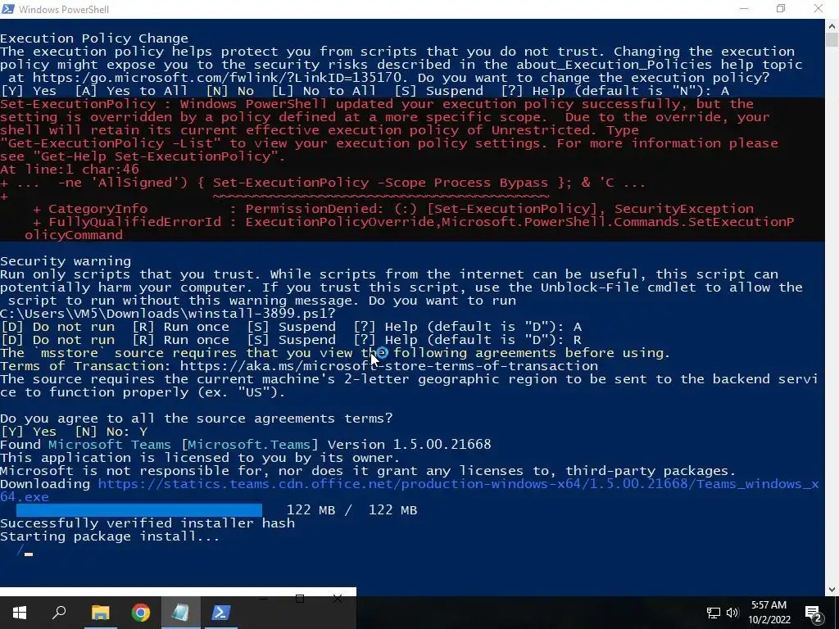Show the 5:57 AM clock calendar
Viewport: 839px width, 629px height.
[x=769, y=613]
